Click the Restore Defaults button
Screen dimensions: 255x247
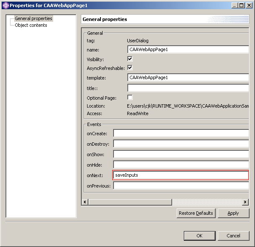pos(196,213)
